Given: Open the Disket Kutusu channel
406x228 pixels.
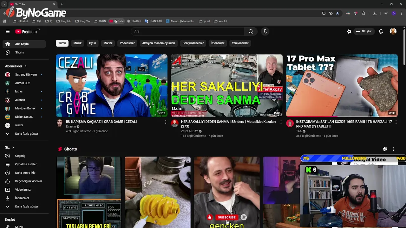Looking at the screenshot, I should (24, 117).
